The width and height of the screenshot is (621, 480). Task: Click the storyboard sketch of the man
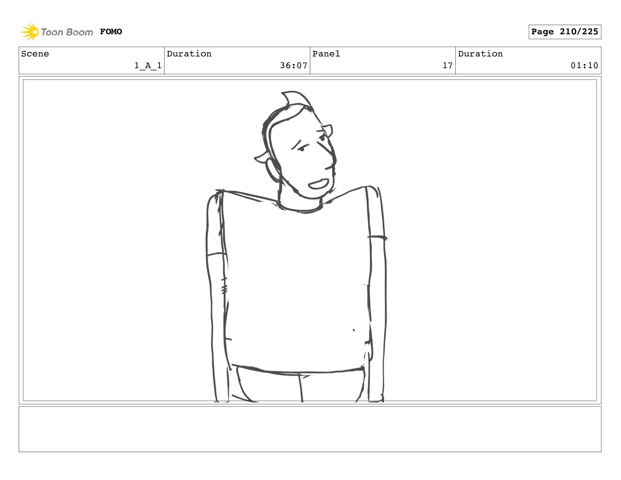pos(297,247)
